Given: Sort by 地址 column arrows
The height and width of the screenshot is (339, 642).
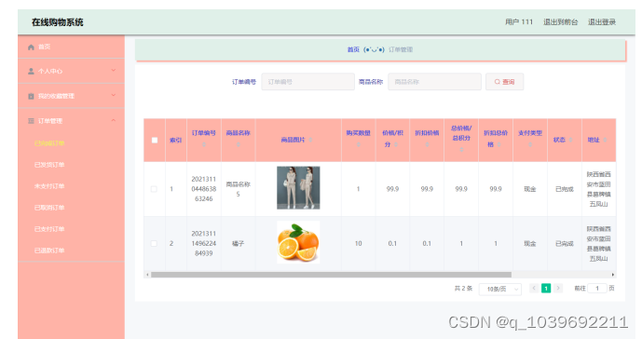Looking at the screenshot, I should 605,140.
